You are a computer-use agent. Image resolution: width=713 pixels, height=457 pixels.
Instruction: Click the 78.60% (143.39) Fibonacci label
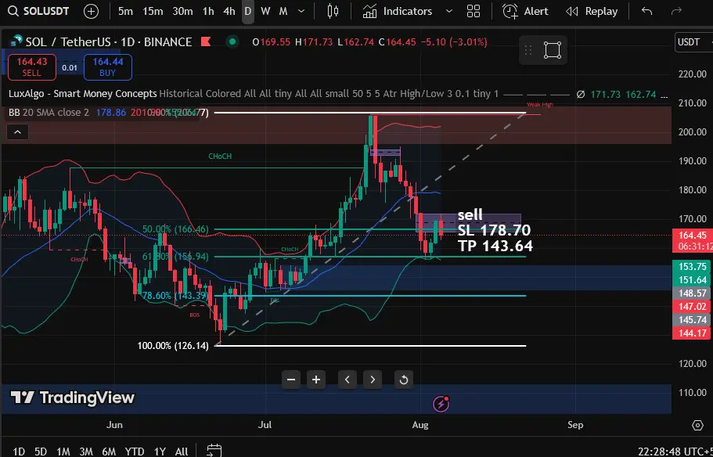pyautogui.click(x=175, y=296)
